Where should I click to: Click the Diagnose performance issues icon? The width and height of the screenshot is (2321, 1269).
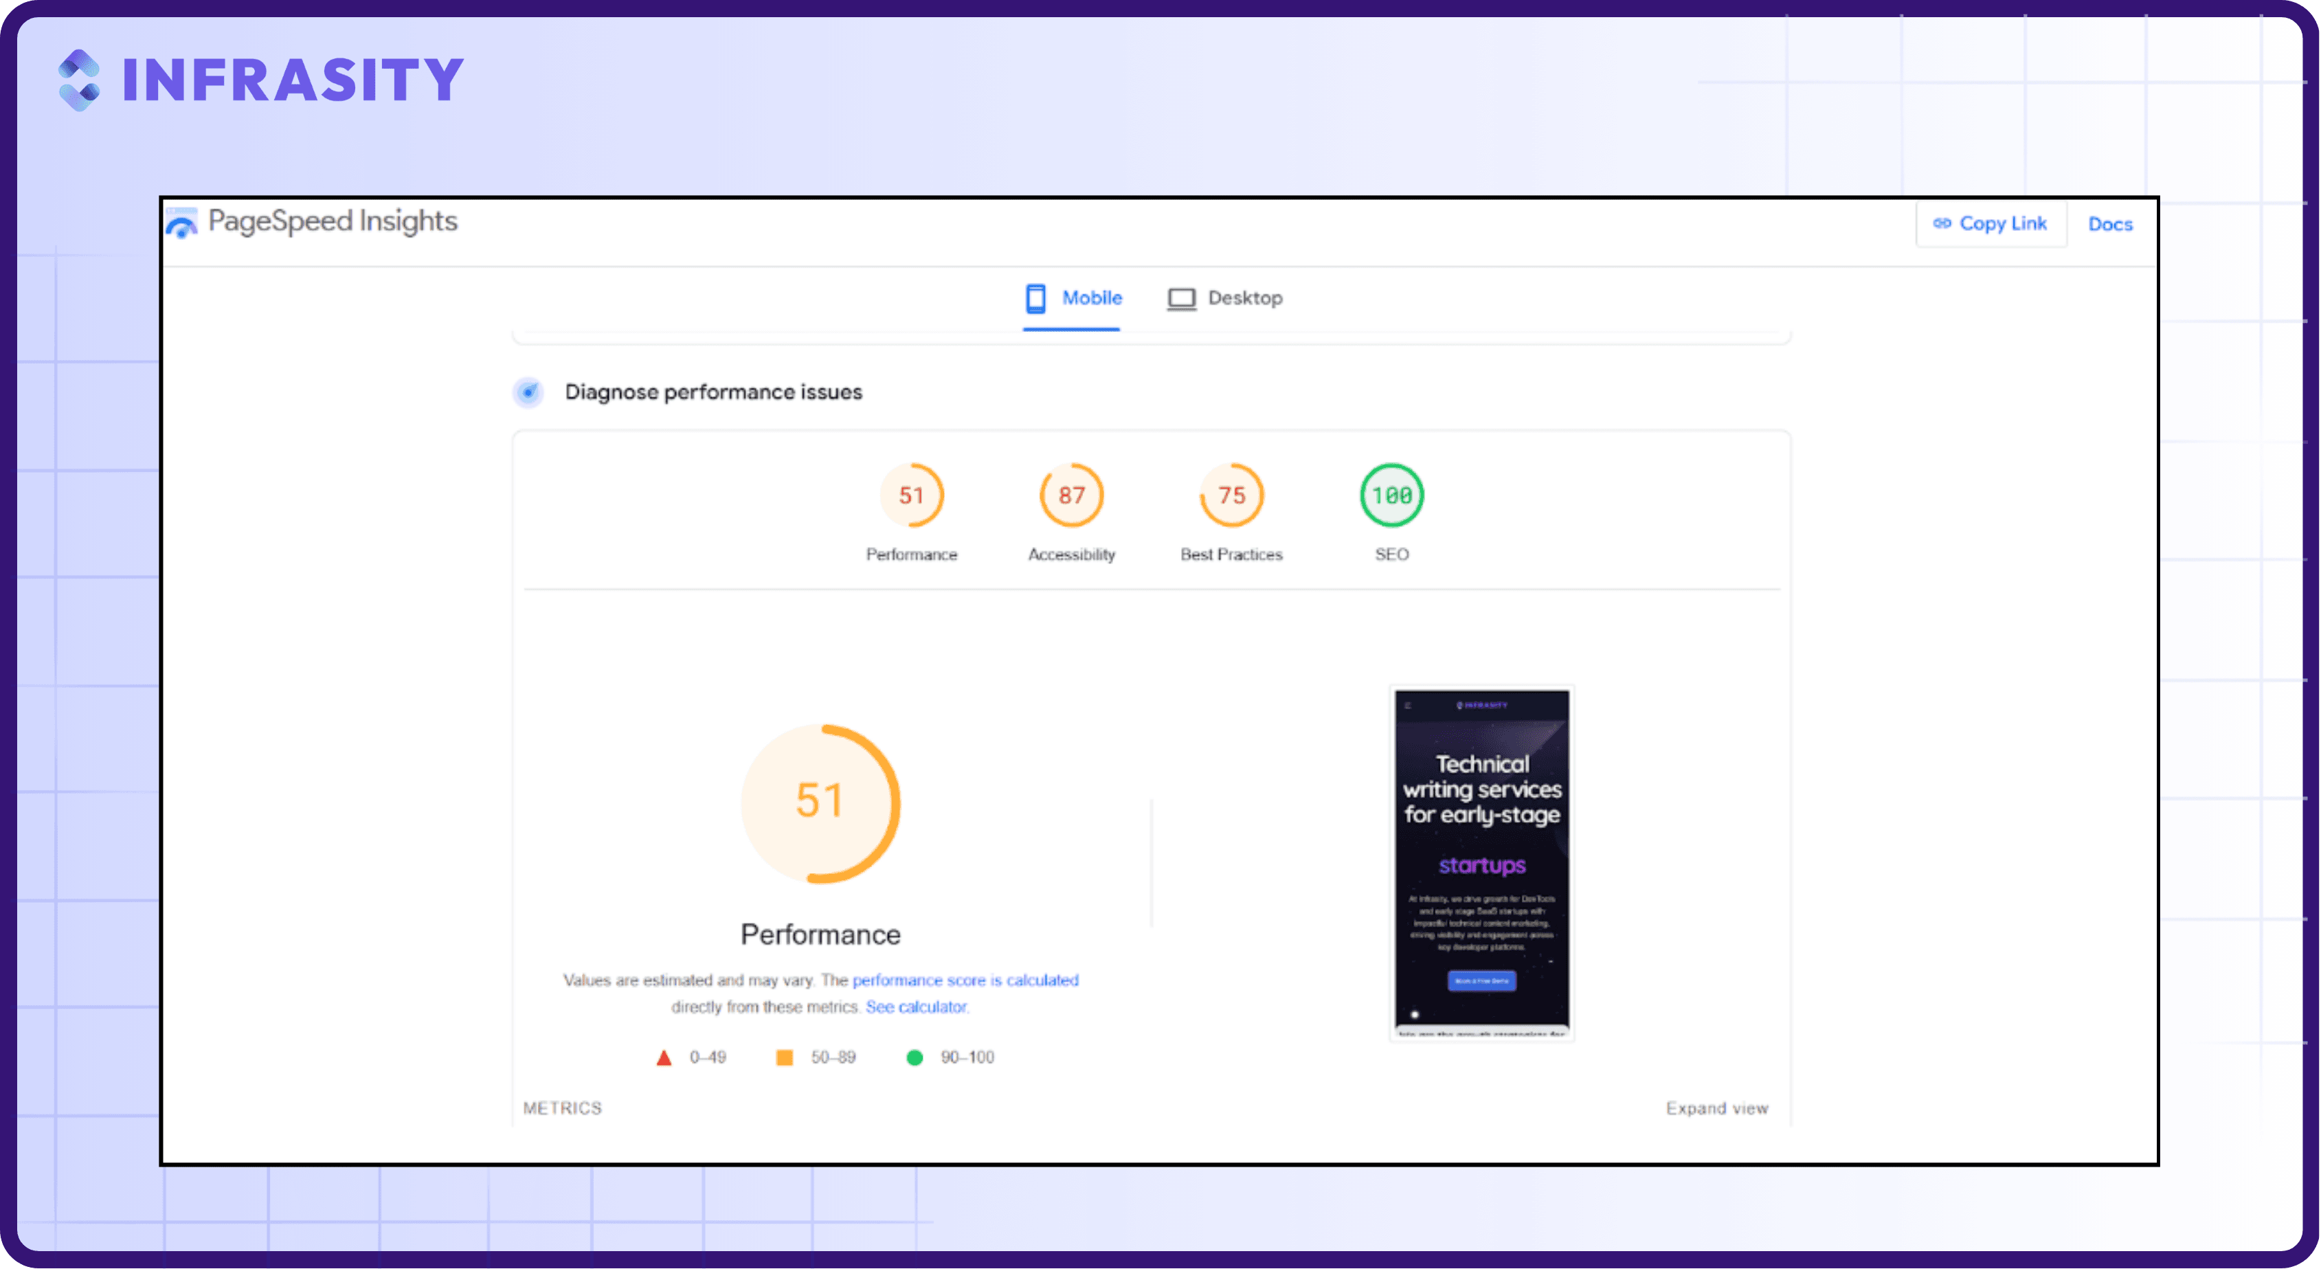529,392
